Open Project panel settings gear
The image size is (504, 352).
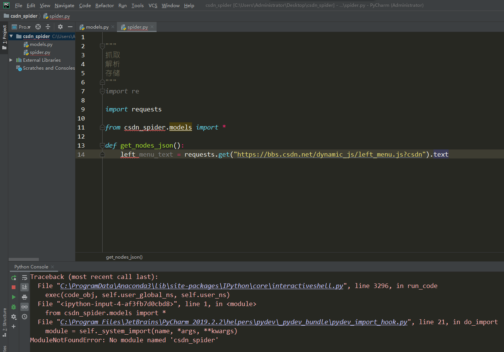[60, 27]
